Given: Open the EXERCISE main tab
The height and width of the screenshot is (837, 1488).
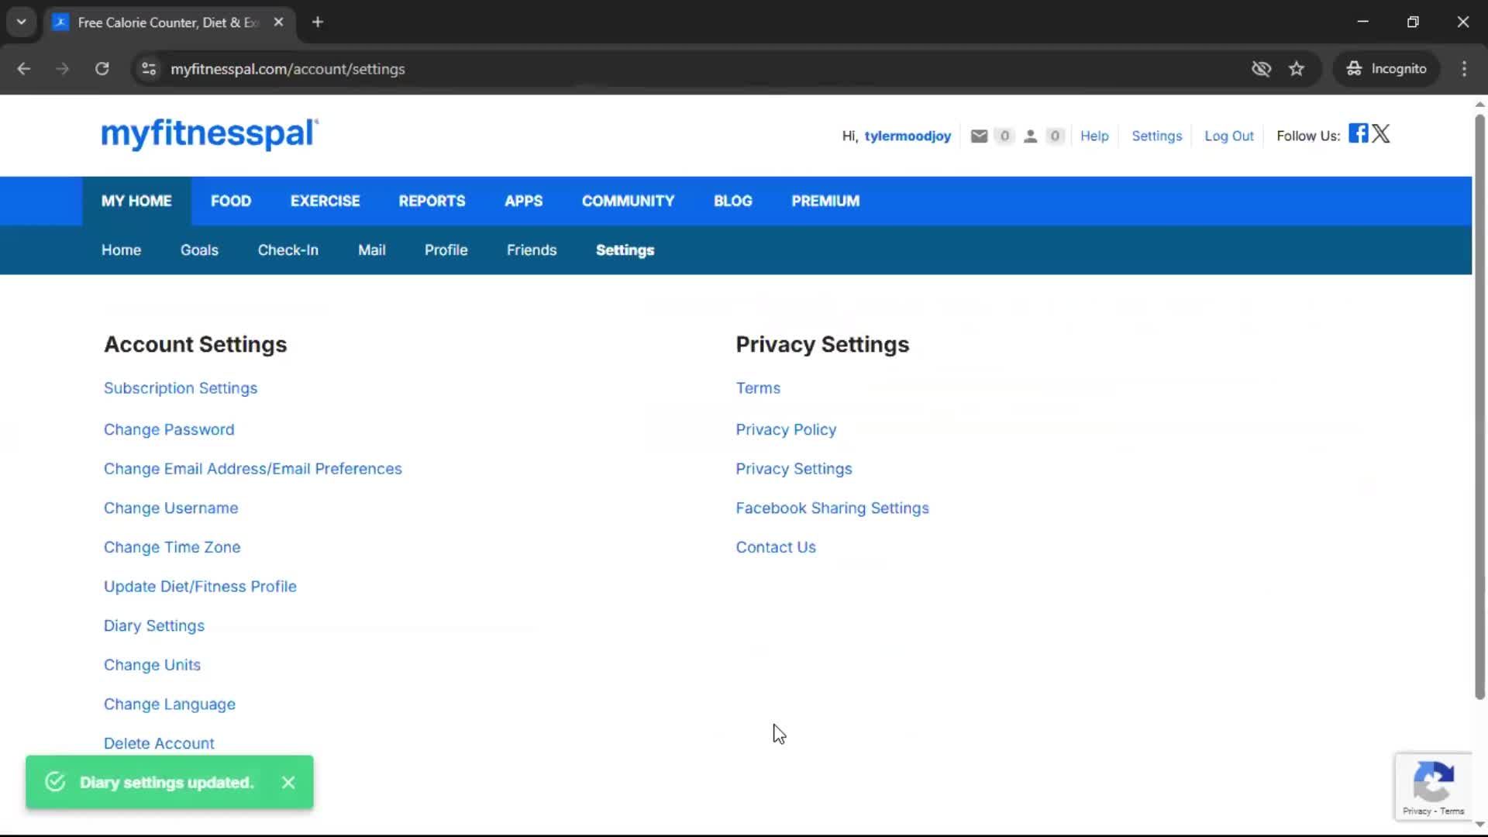Looking at the screenshot, I should click(325, 201).
